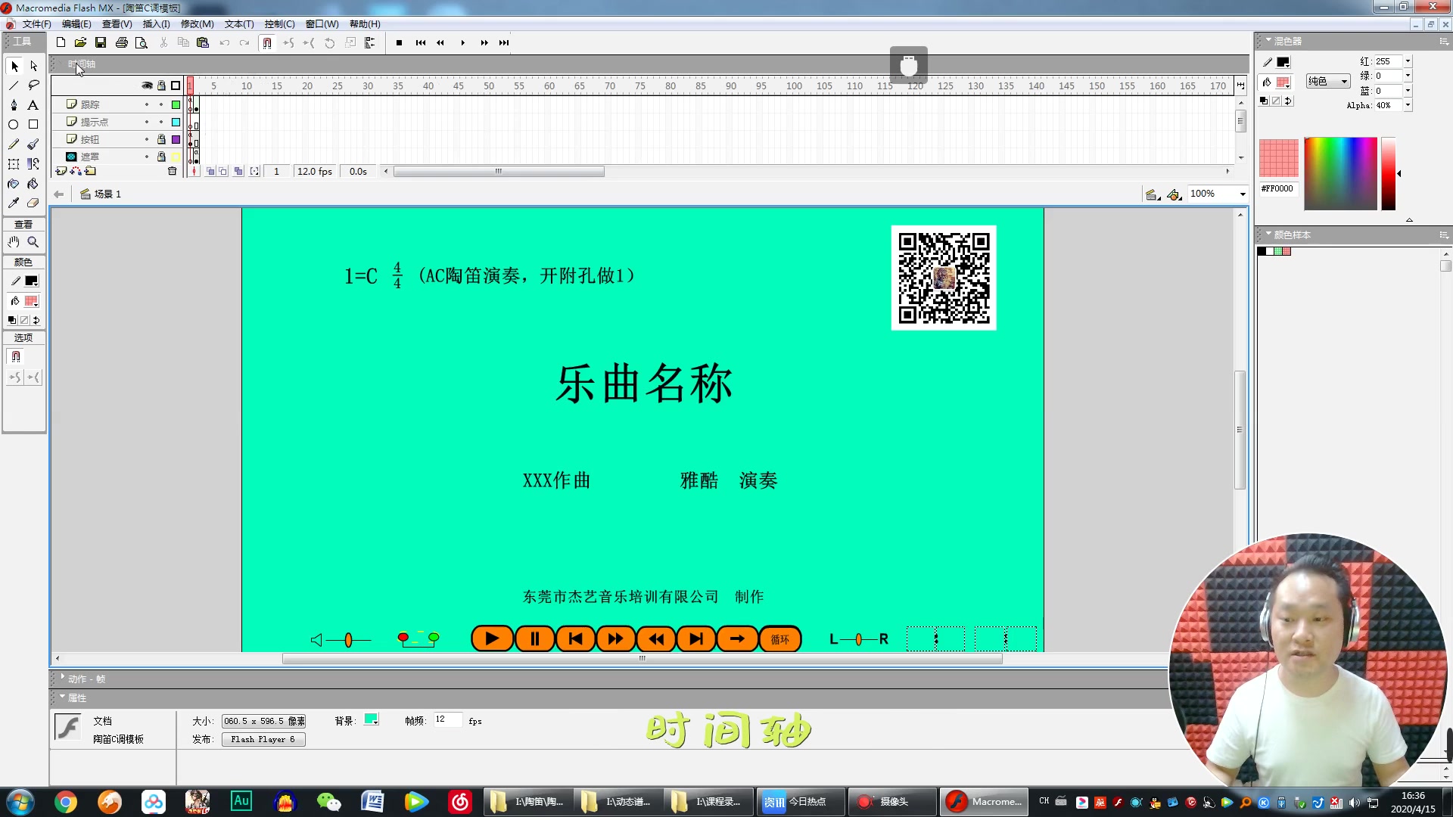Click Insert Layer icon below layers
The image size is (1453, 817).
[x=62, y=172]
